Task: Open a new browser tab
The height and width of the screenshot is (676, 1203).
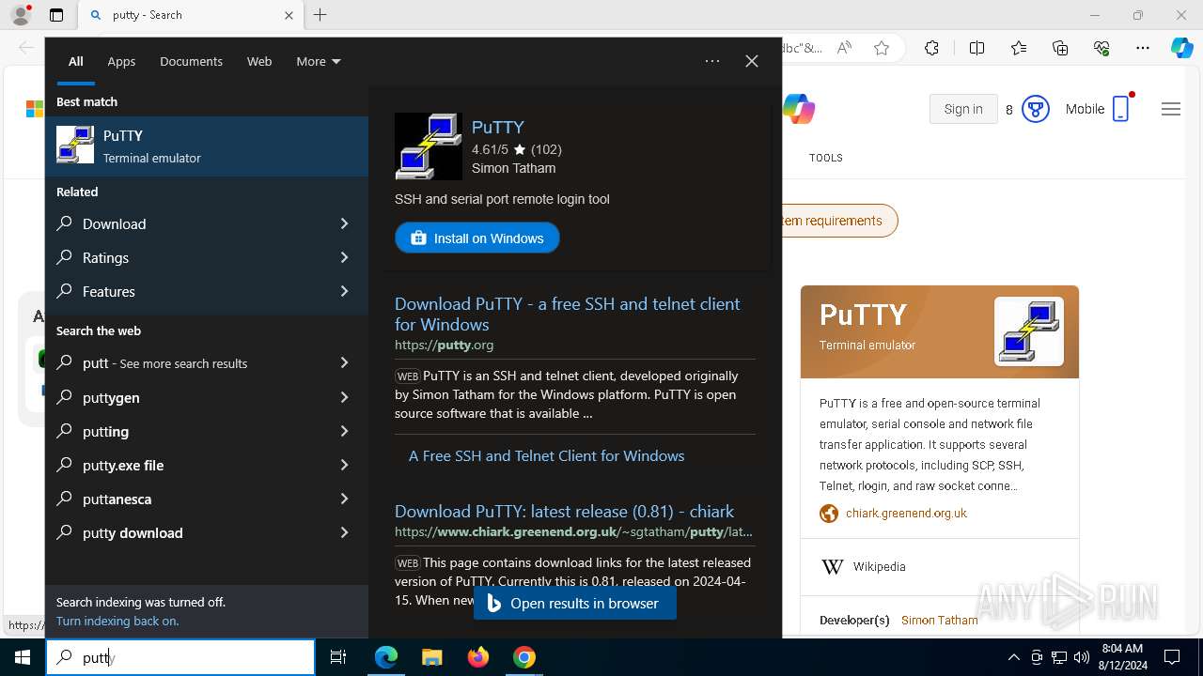Action: tap(320, 15)
